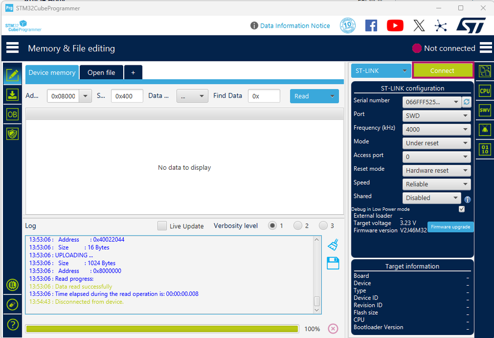Open the Shared Disabled dropdown

(x=432, y=198)
